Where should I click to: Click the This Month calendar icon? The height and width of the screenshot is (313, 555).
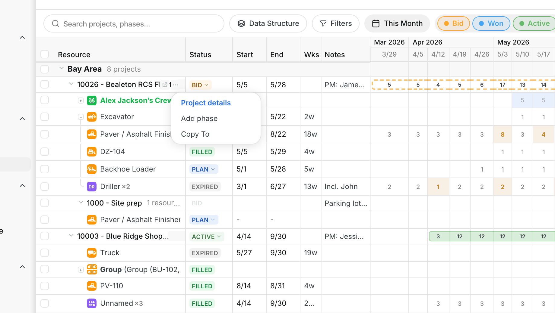click(x=376, y=23)
